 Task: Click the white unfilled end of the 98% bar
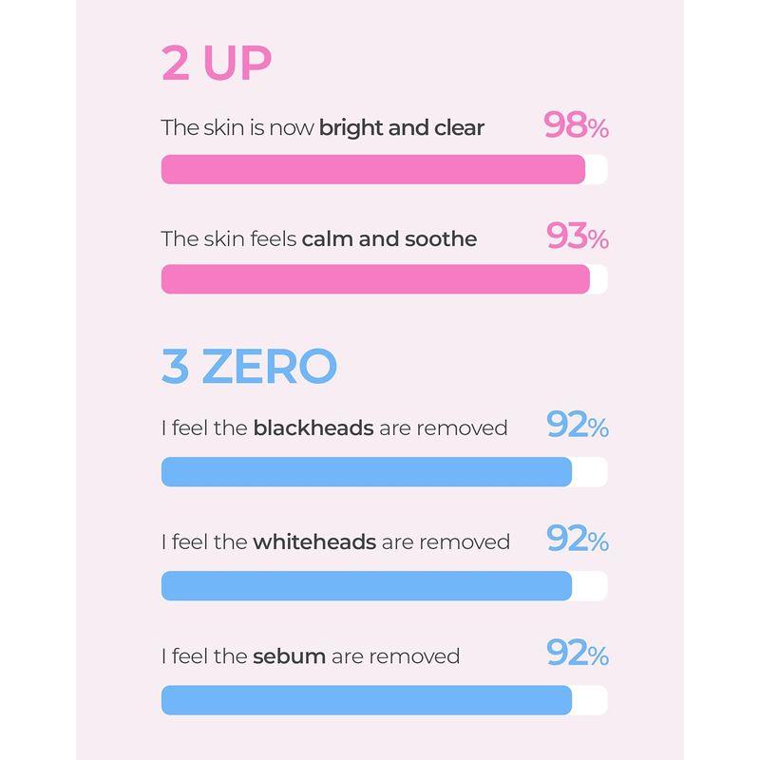click(x=597, y=169)
